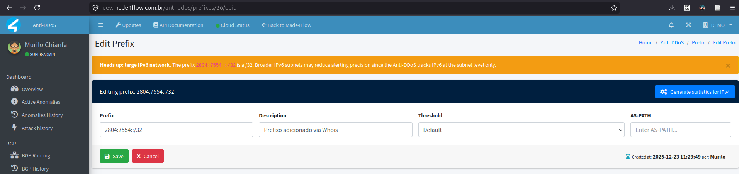The height and width of the screenshot is (174, 739).
Task: Open the browser downloads icon
Action: tap(672, 8)
